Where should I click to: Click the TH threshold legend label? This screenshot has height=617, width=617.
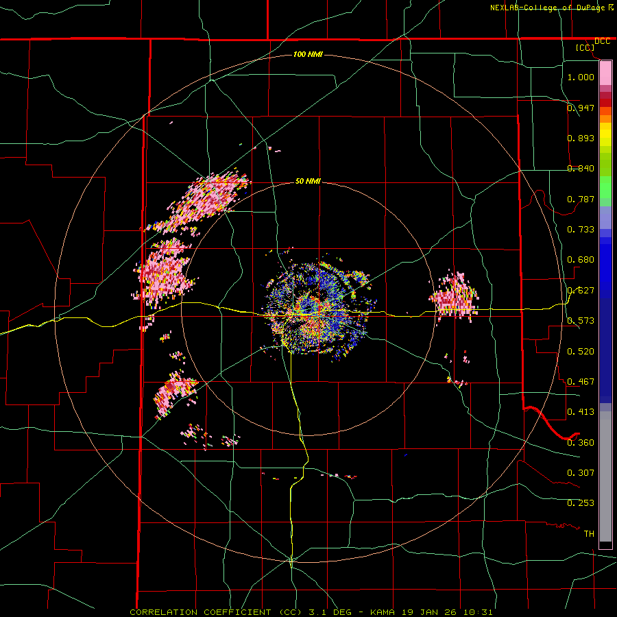click(x=589, y=534)
